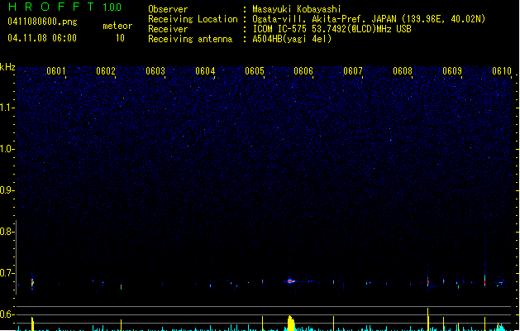This screenshot has height=331, width=520.
Task: Select the 0603 time label
Action: point(155,71)
